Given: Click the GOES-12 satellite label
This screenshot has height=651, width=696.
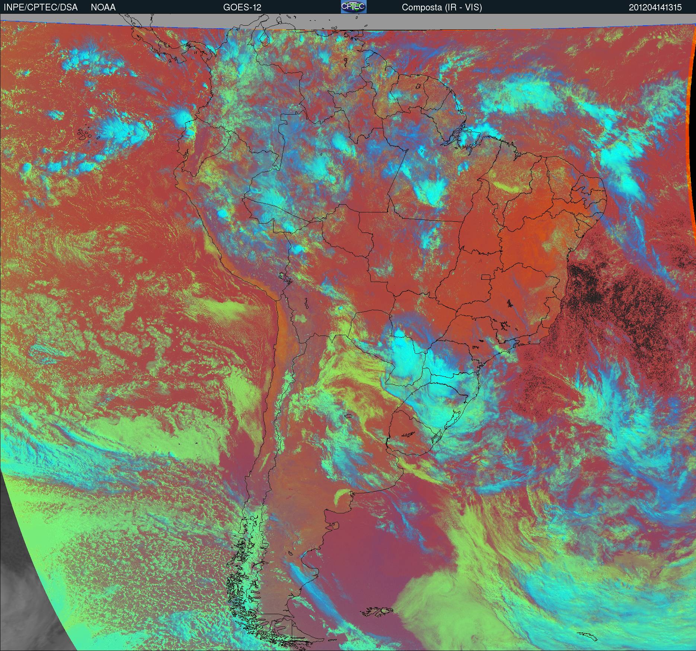Looking at the screenshot, I should (x=242, y=7).
